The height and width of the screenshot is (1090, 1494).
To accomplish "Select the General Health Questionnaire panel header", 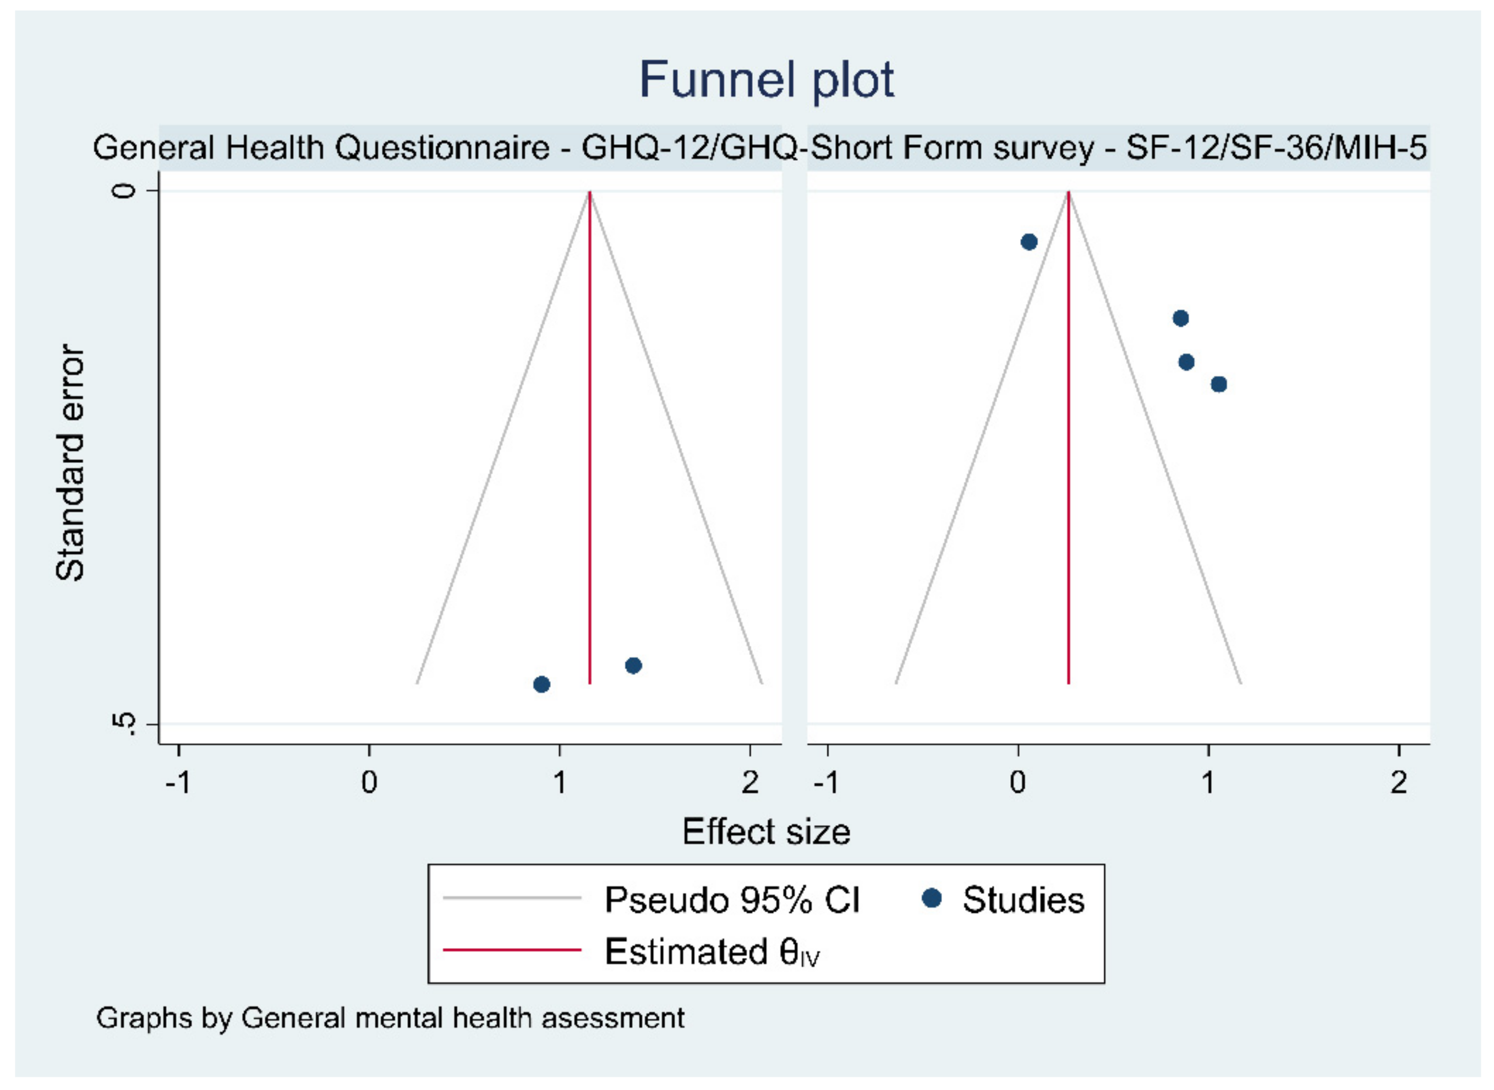I will [448, 147].
